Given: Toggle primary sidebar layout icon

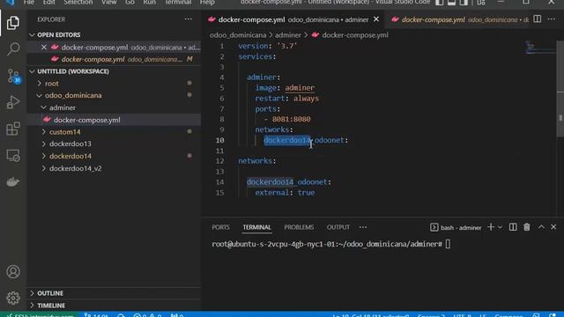Looking at the screenshot, I should [439, 2].
